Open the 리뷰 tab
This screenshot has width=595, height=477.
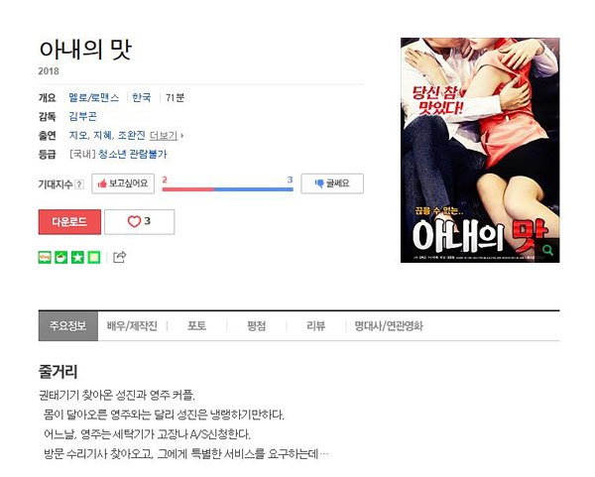[x=315, y=326]
